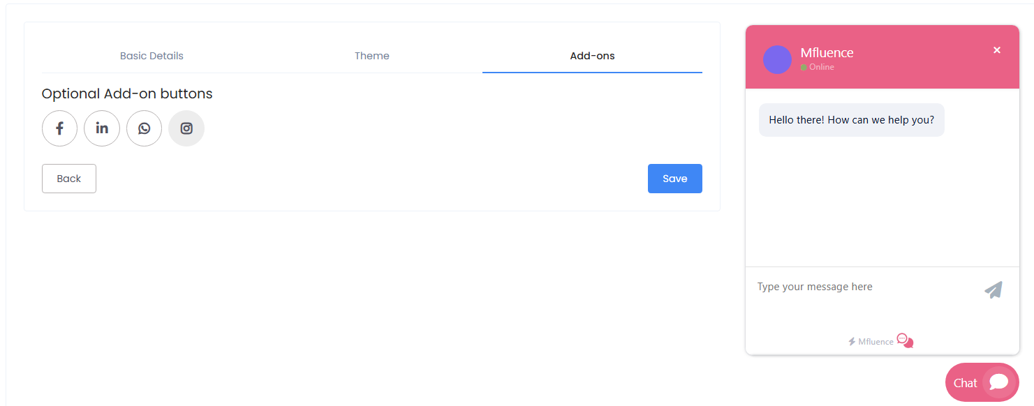
Task: Go Back to the previous step
Action: tap(68, 179)
